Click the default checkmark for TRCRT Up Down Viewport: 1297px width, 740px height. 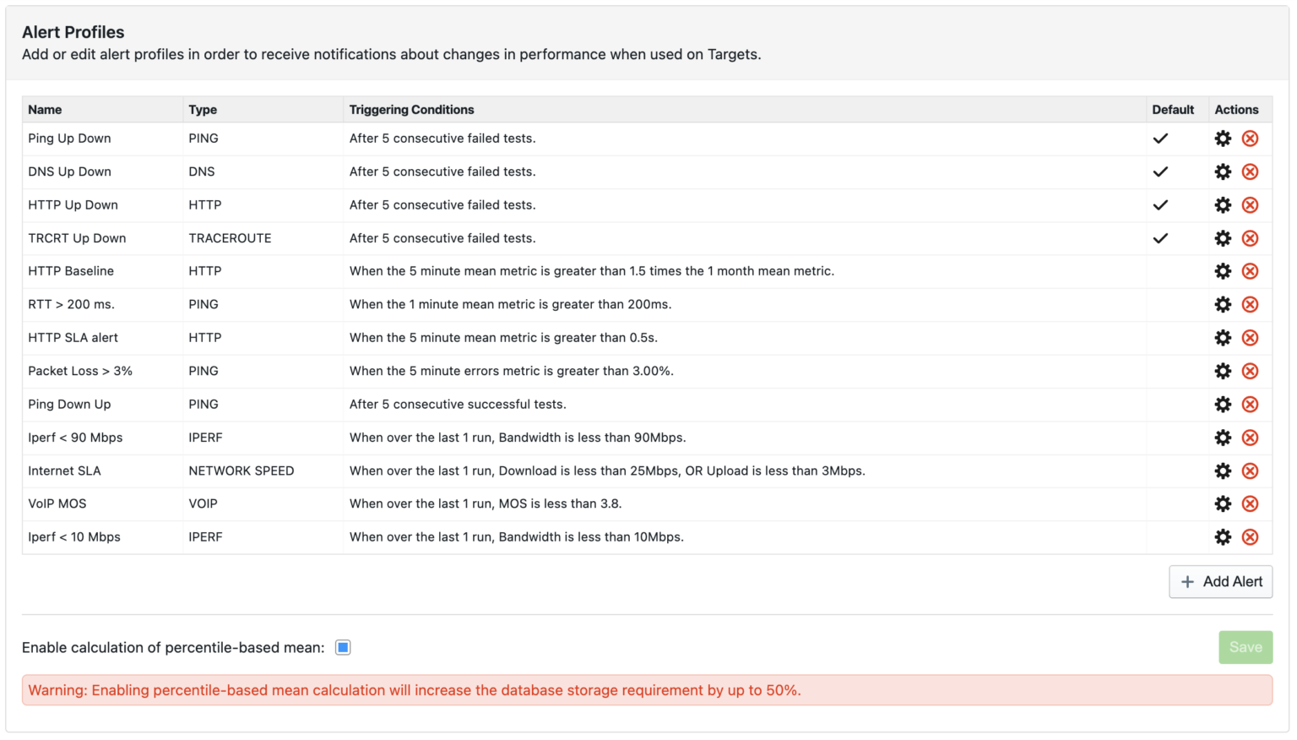pos(1161,238)
